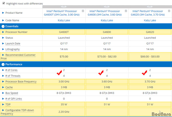Viewport: 172px width, 117px height.
Task: Click the Cache label
Action: pos(9,87)
